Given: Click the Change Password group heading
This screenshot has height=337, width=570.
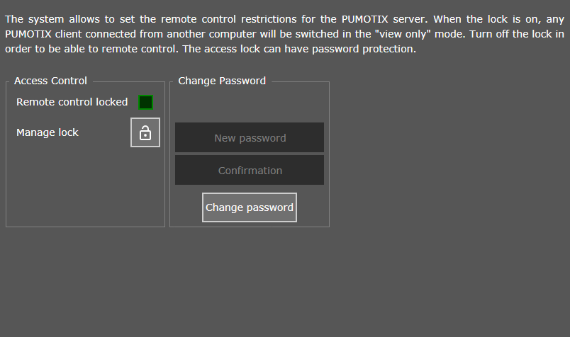Looking at the screenshot, I should click(222, 81).
